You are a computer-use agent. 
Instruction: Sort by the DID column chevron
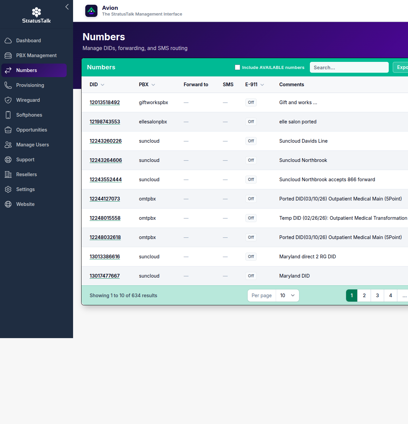[x=103, y=85]
